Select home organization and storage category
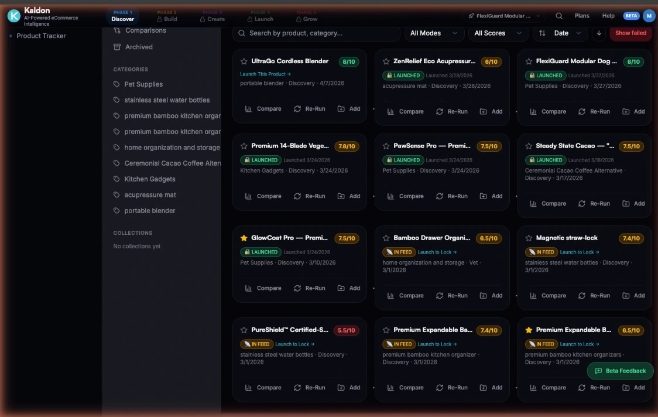The height and width of the screenshot is (417, 658). 167,148
